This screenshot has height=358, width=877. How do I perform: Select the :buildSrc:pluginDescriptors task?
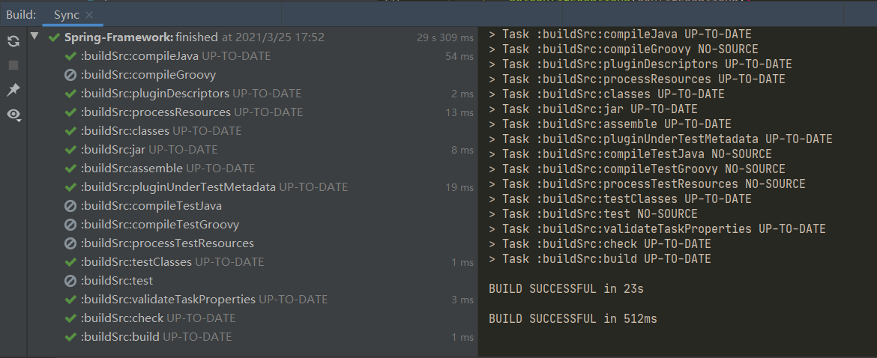coord(154,94)
